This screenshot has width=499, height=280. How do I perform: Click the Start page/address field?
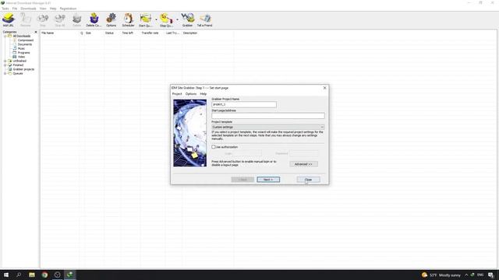tap(268, 116)
